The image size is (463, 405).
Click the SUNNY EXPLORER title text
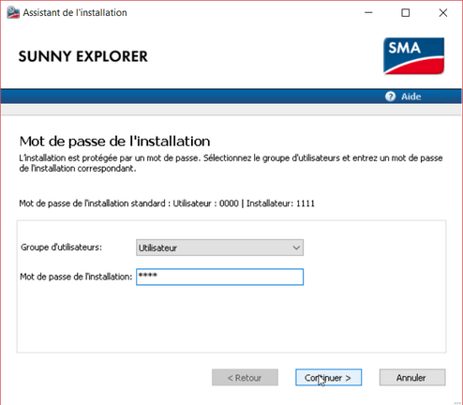pos(82,56)
